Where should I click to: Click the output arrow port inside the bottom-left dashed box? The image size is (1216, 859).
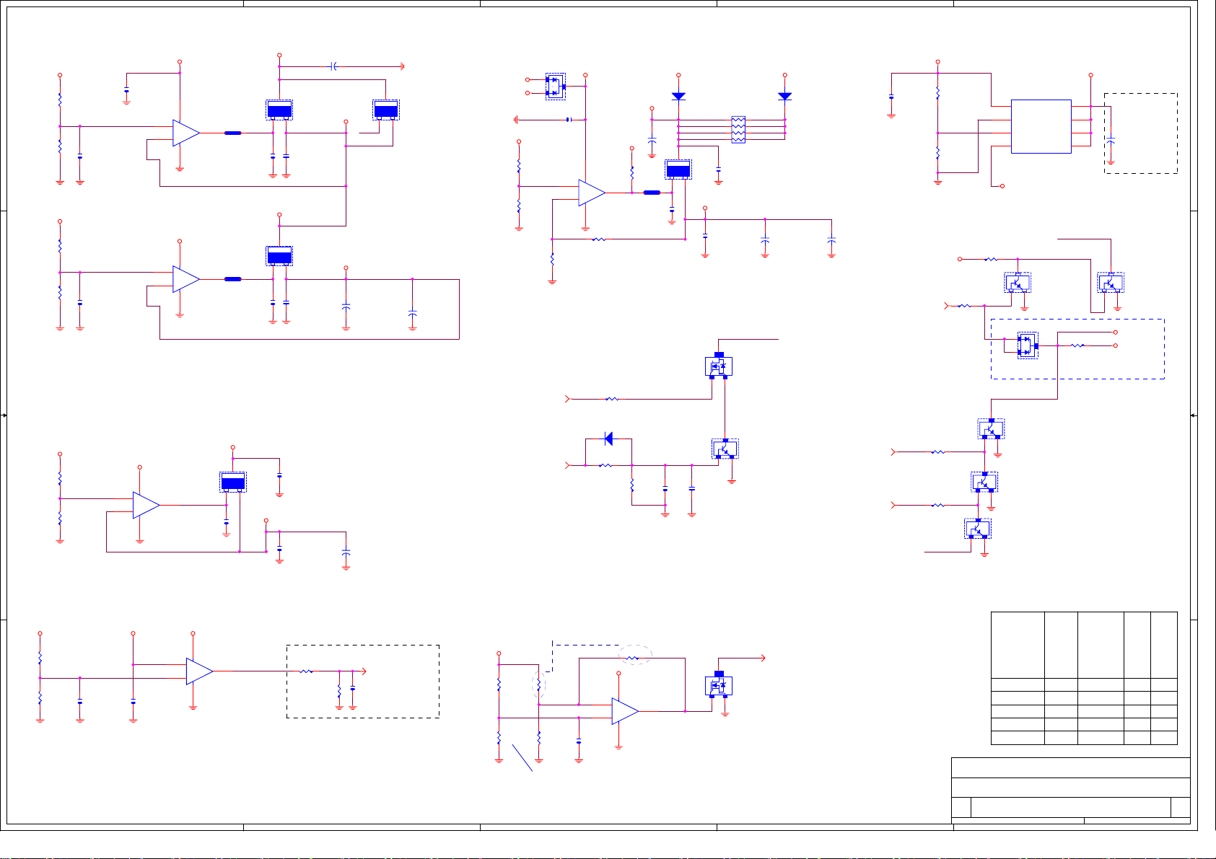tap(364, 671)
